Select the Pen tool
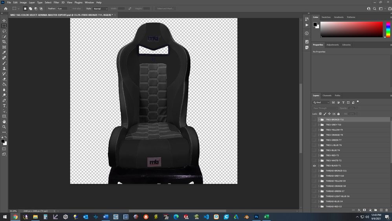Image resolution: width=392 pixels, height=221 pixels. coord(4,101)
